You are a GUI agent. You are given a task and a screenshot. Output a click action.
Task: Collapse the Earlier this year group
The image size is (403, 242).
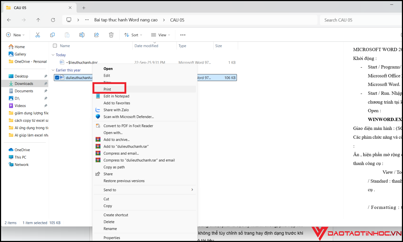click(53, 70)
